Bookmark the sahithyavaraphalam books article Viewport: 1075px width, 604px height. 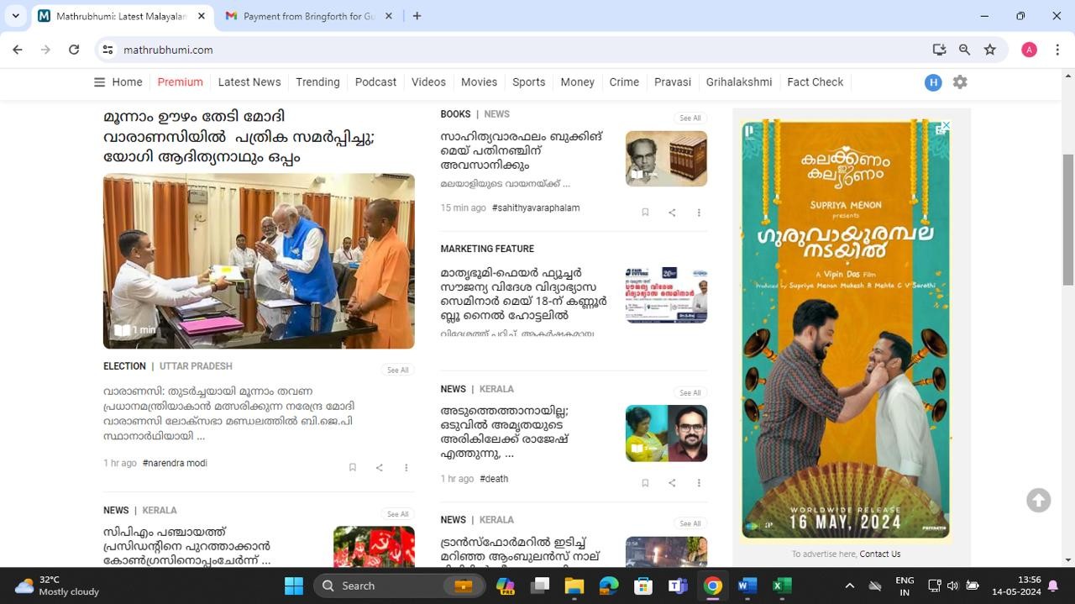click(645, 213)
